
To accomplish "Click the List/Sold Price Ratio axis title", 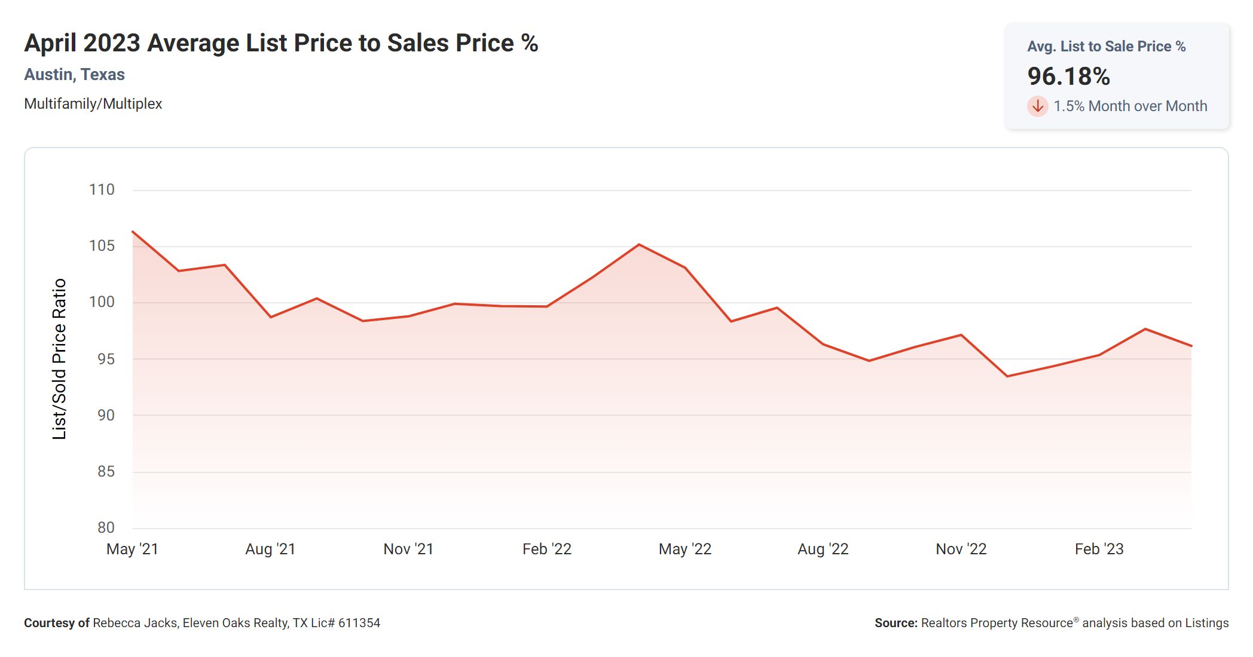I will (59, 359).
